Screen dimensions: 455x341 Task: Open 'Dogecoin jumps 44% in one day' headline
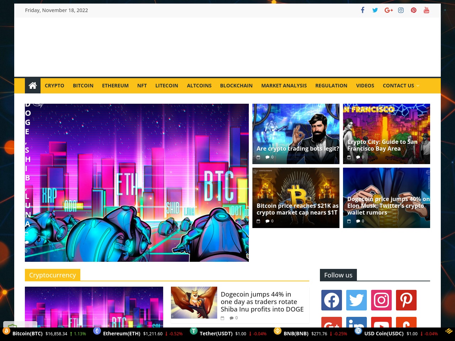coord(262,302)
